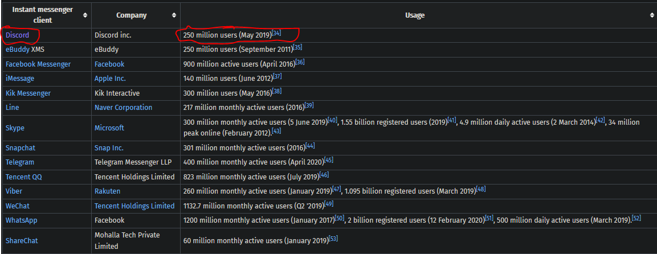Open the Tencent QQ link
The height and width of the screenshot is (254, 657).
[x=24, y=177]
